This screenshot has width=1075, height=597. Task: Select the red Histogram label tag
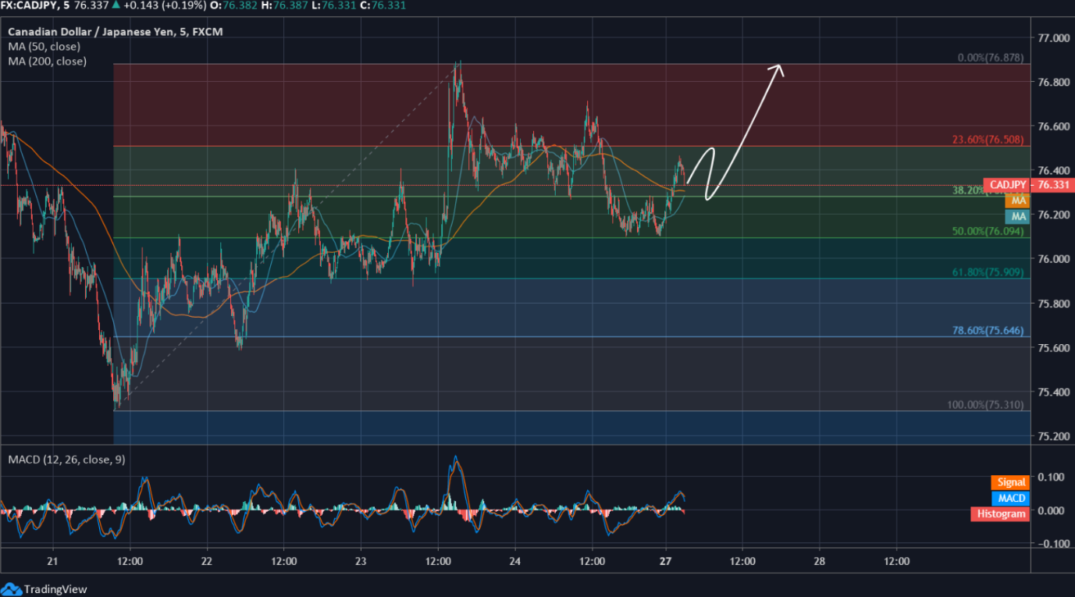(1000, 513)
